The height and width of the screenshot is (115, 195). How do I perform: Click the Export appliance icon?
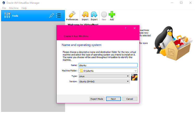click(x=94, y=16)
